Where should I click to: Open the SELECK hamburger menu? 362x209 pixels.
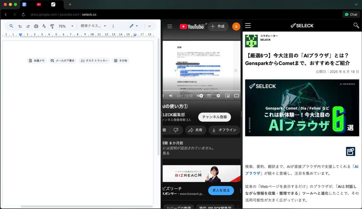click(248, 26)
